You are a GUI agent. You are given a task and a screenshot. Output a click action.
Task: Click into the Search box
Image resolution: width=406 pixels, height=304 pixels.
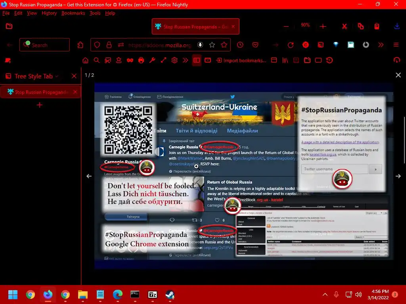point(44,45)
